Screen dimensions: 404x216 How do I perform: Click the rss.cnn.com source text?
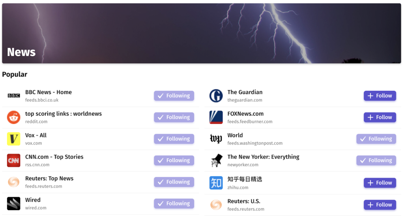pyautogui.click(x=37, y=165)
